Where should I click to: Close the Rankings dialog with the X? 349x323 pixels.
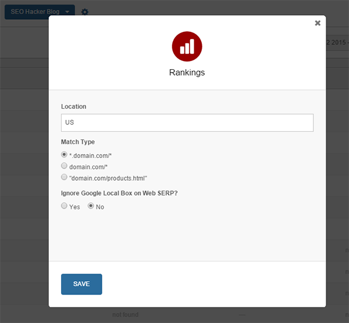(317, 23)
